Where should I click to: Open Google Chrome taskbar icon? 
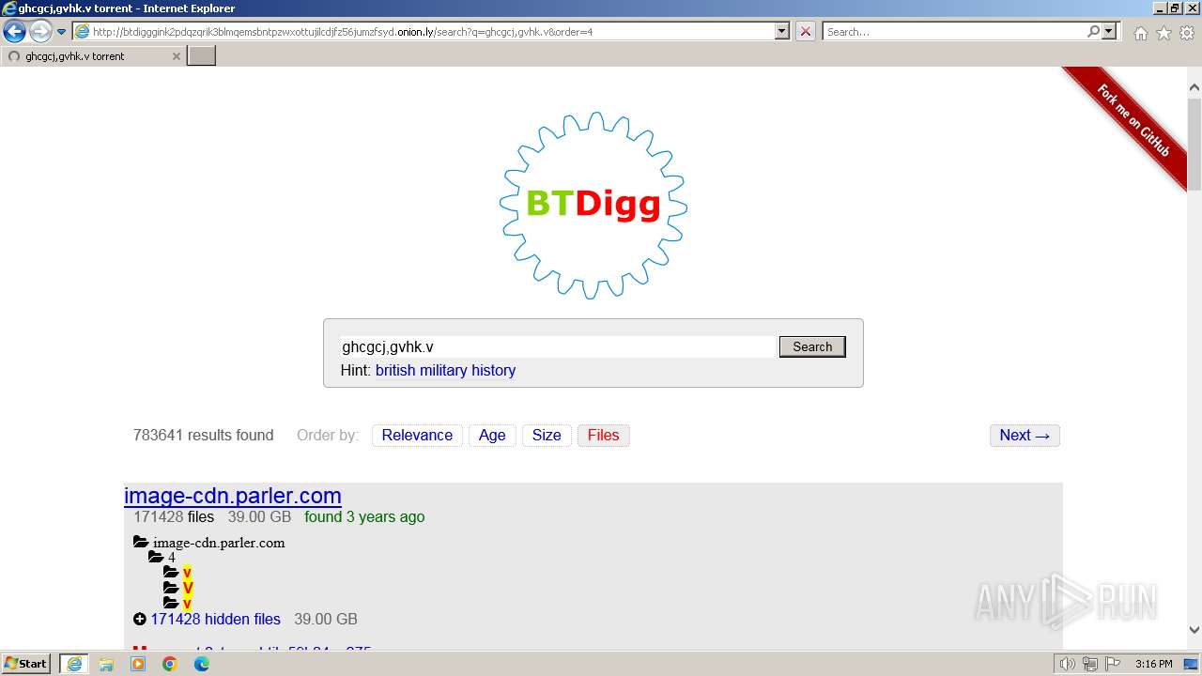tap(170, 664)
